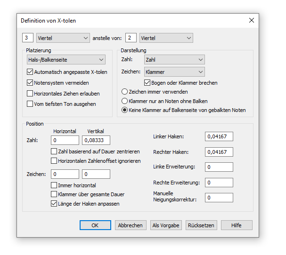Confirm the dialog with OK

pyautogui.click(x=95, y=225)
